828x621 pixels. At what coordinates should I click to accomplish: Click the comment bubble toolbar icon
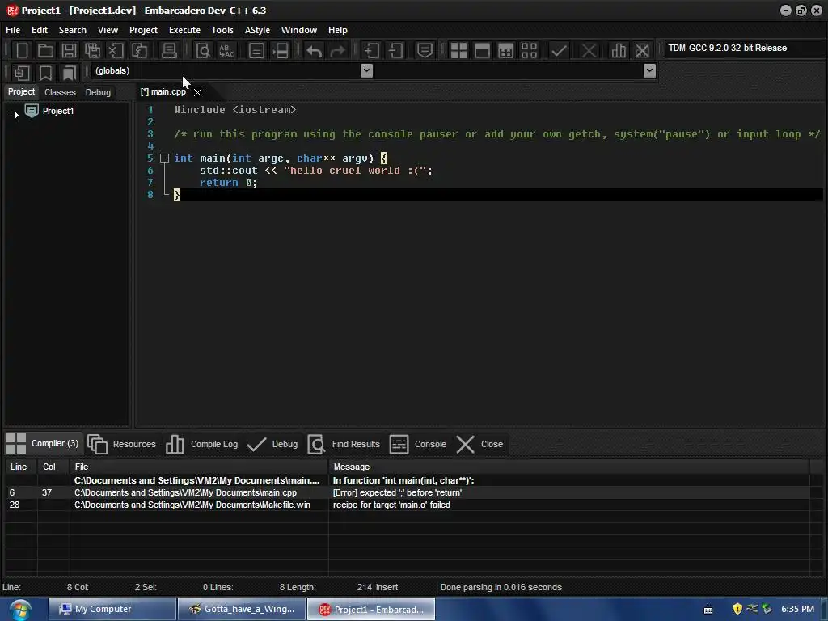click(x=425, y=51)
